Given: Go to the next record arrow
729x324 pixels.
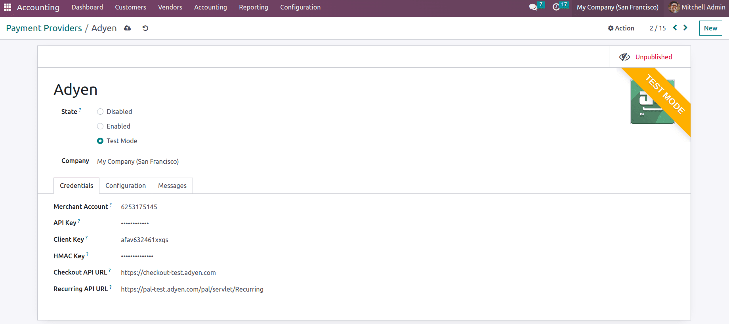Looking at the screenshot, I should [685, 28].
